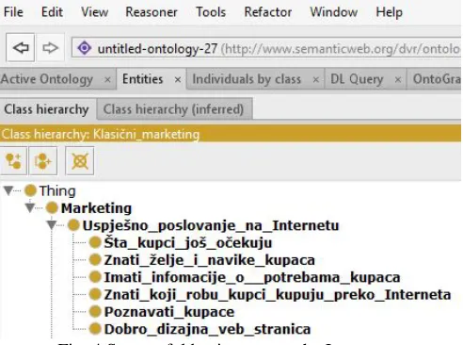Click the Add sibling class icon
The width and height of the screenshot is (463, 345).
click(43, 161)
